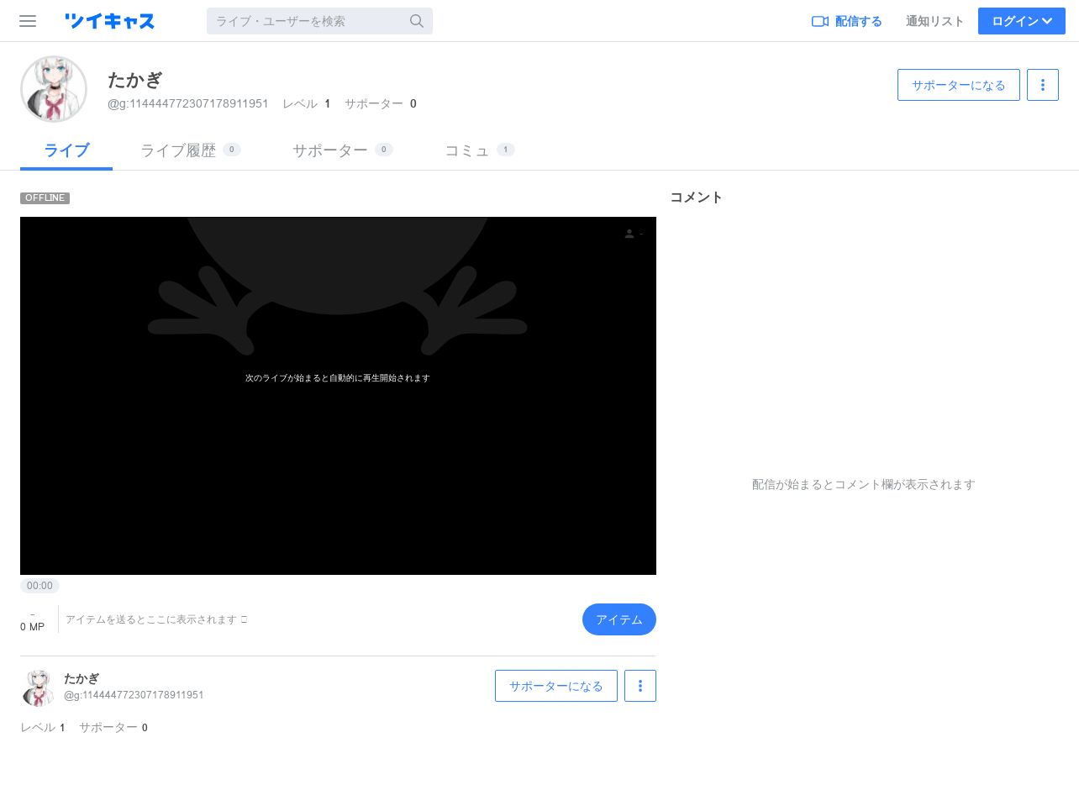Viewport: 1079px width, 806px height.
Task: Click the TwitCasting logo
Action: 109,21
